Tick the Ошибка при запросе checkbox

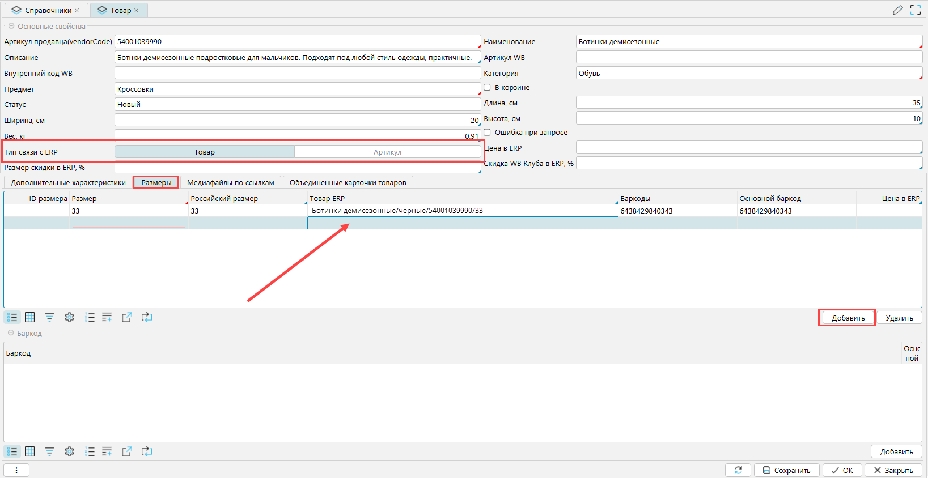(487, 132)
